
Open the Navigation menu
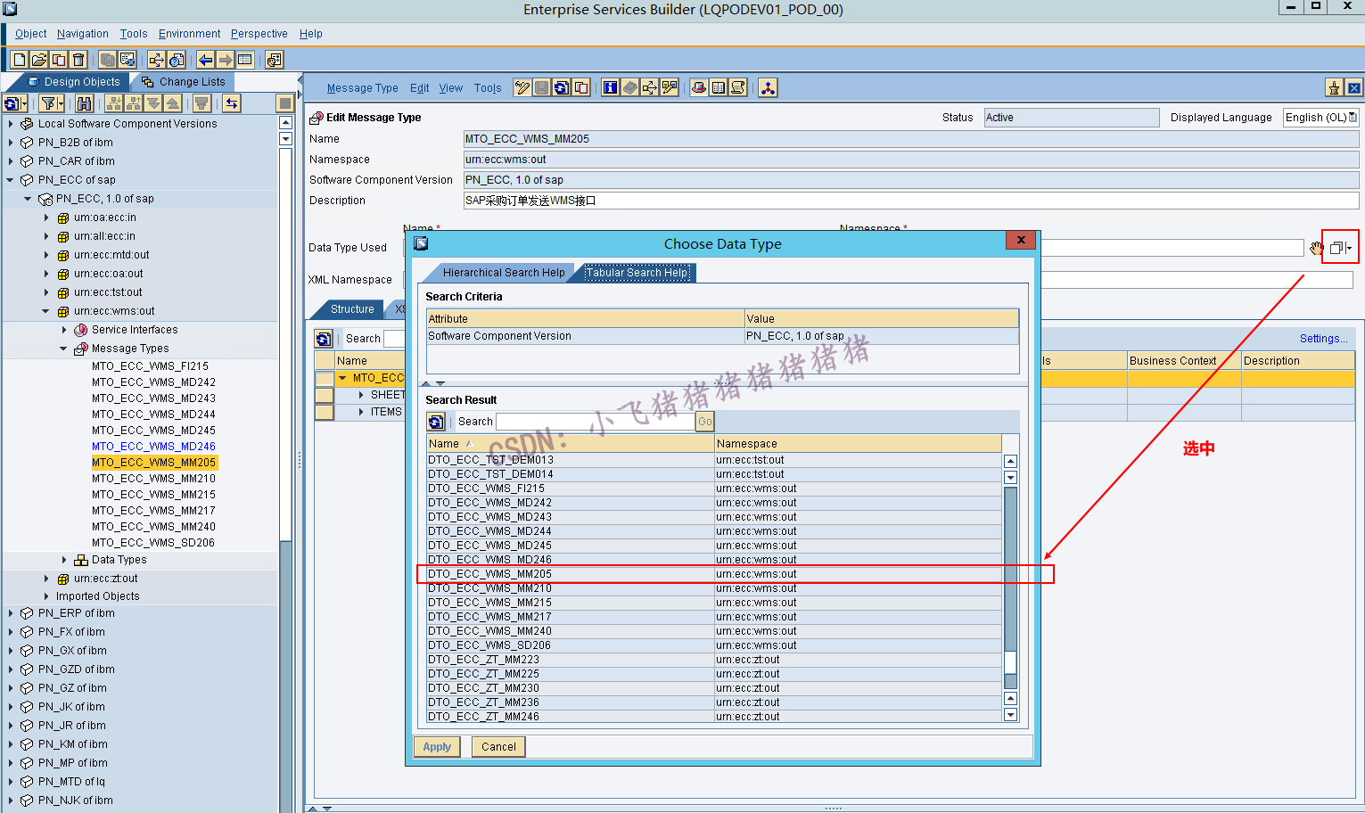[83, 34]
